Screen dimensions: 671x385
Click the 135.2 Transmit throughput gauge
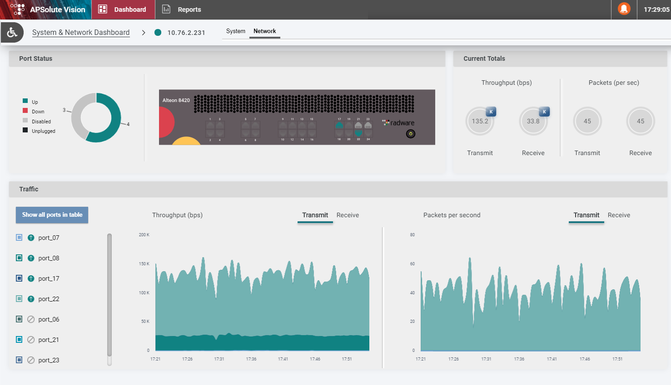tap(480, 121)
